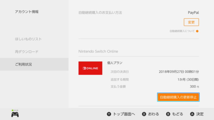Image resolution: width=214 pixels, height=120 pixels.
Task: Click the X button icon for おわる
Action: click(x=144, y=114)
